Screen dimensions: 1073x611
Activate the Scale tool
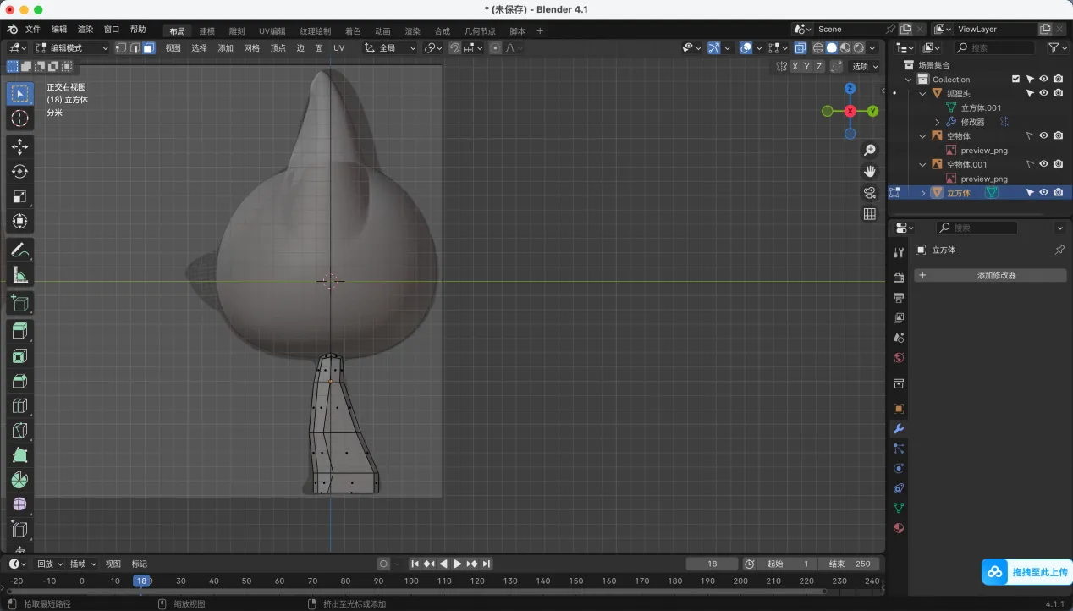20,196
